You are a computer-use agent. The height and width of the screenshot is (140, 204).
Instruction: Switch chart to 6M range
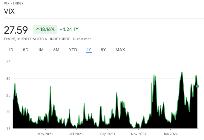[56, 50]
